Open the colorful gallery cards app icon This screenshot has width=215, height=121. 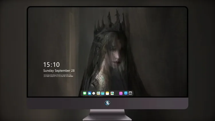[112, 93]
